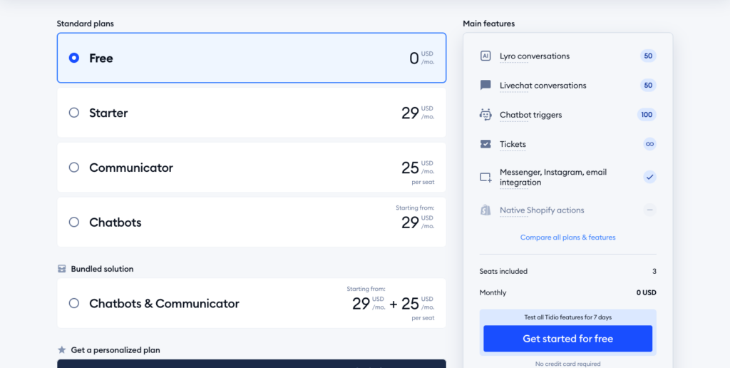Click Get started for free button

[568, 339]
